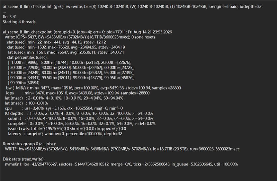Click the 'IO depths' distribution line
This screenshot has height=181, width=277.
coord(79,113)
